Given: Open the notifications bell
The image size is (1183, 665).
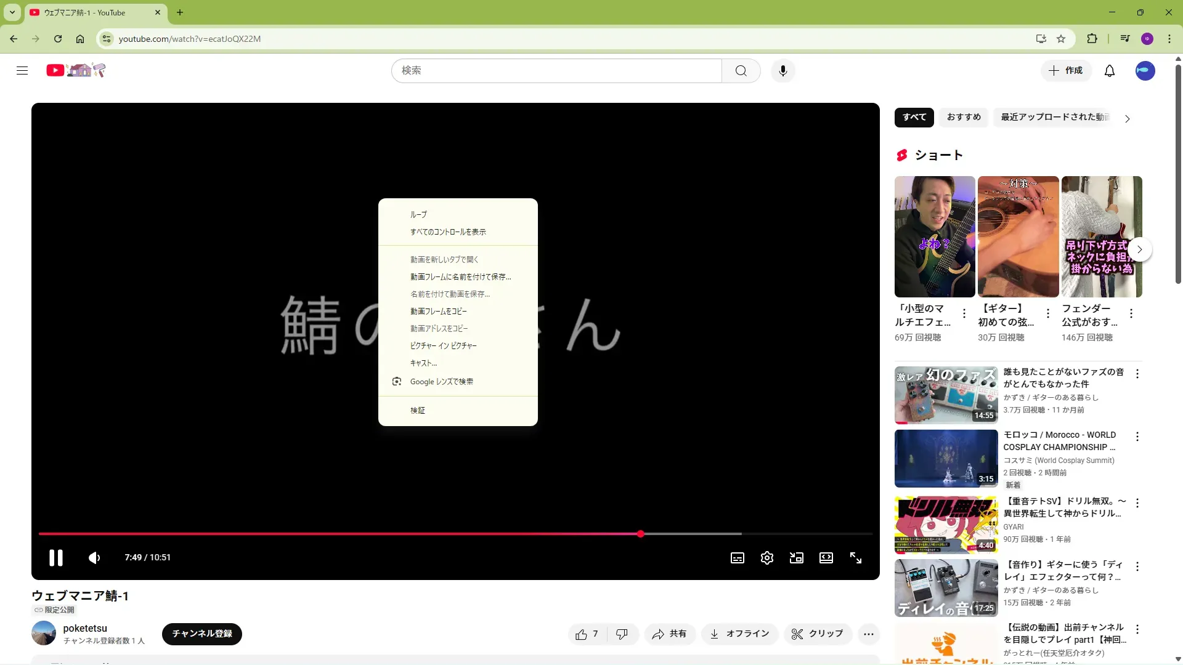Looking at the screenshot, I should pos(1110,71).
